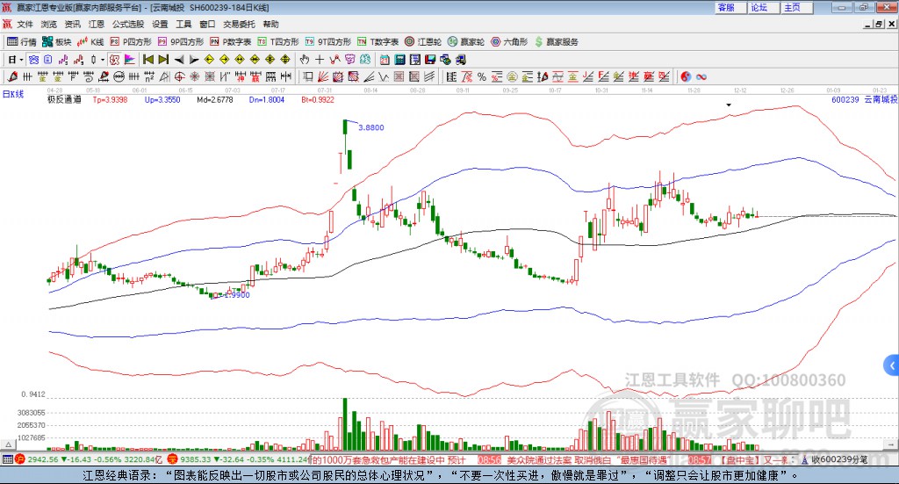The width and height of the screenshot is (899, 484).
Task: Click the 主页 homepage button
Action: (x=797, y=7)
